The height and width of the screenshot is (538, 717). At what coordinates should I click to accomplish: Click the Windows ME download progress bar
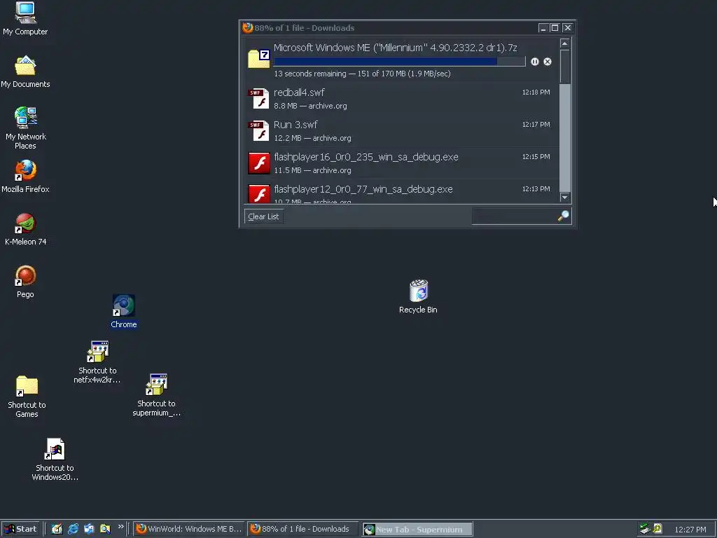(x=399, y=62)
